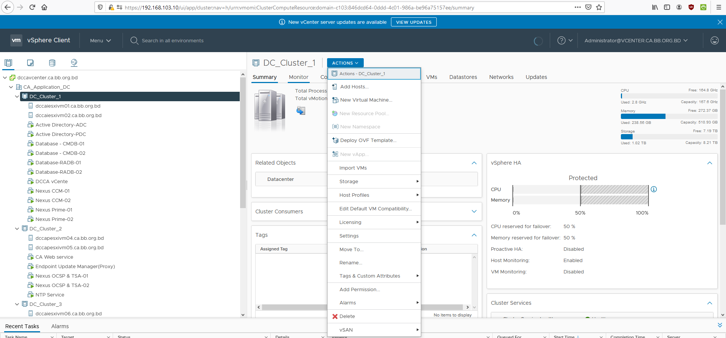This screenshot has width=726, height=338.
Task: Collapse the Cluster Services panel
Action: [709, 303]
